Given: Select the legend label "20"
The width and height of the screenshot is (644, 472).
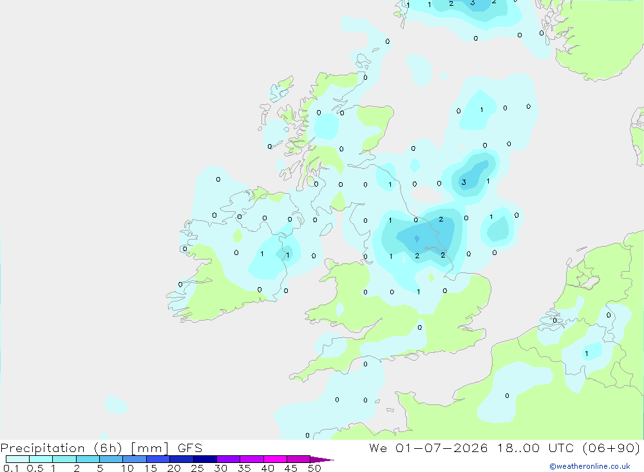Looking at the screenshot, I should coord(174,468).
